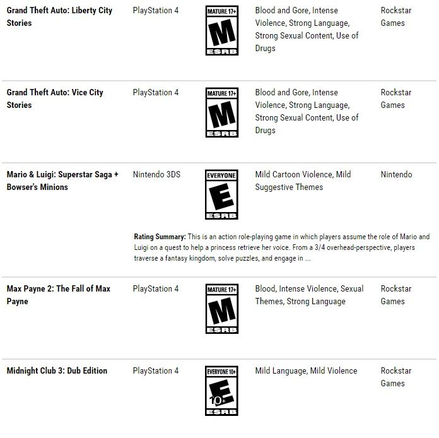Click the Mature 17+ icon for Liberty City Stories

[x=221, y=30]
